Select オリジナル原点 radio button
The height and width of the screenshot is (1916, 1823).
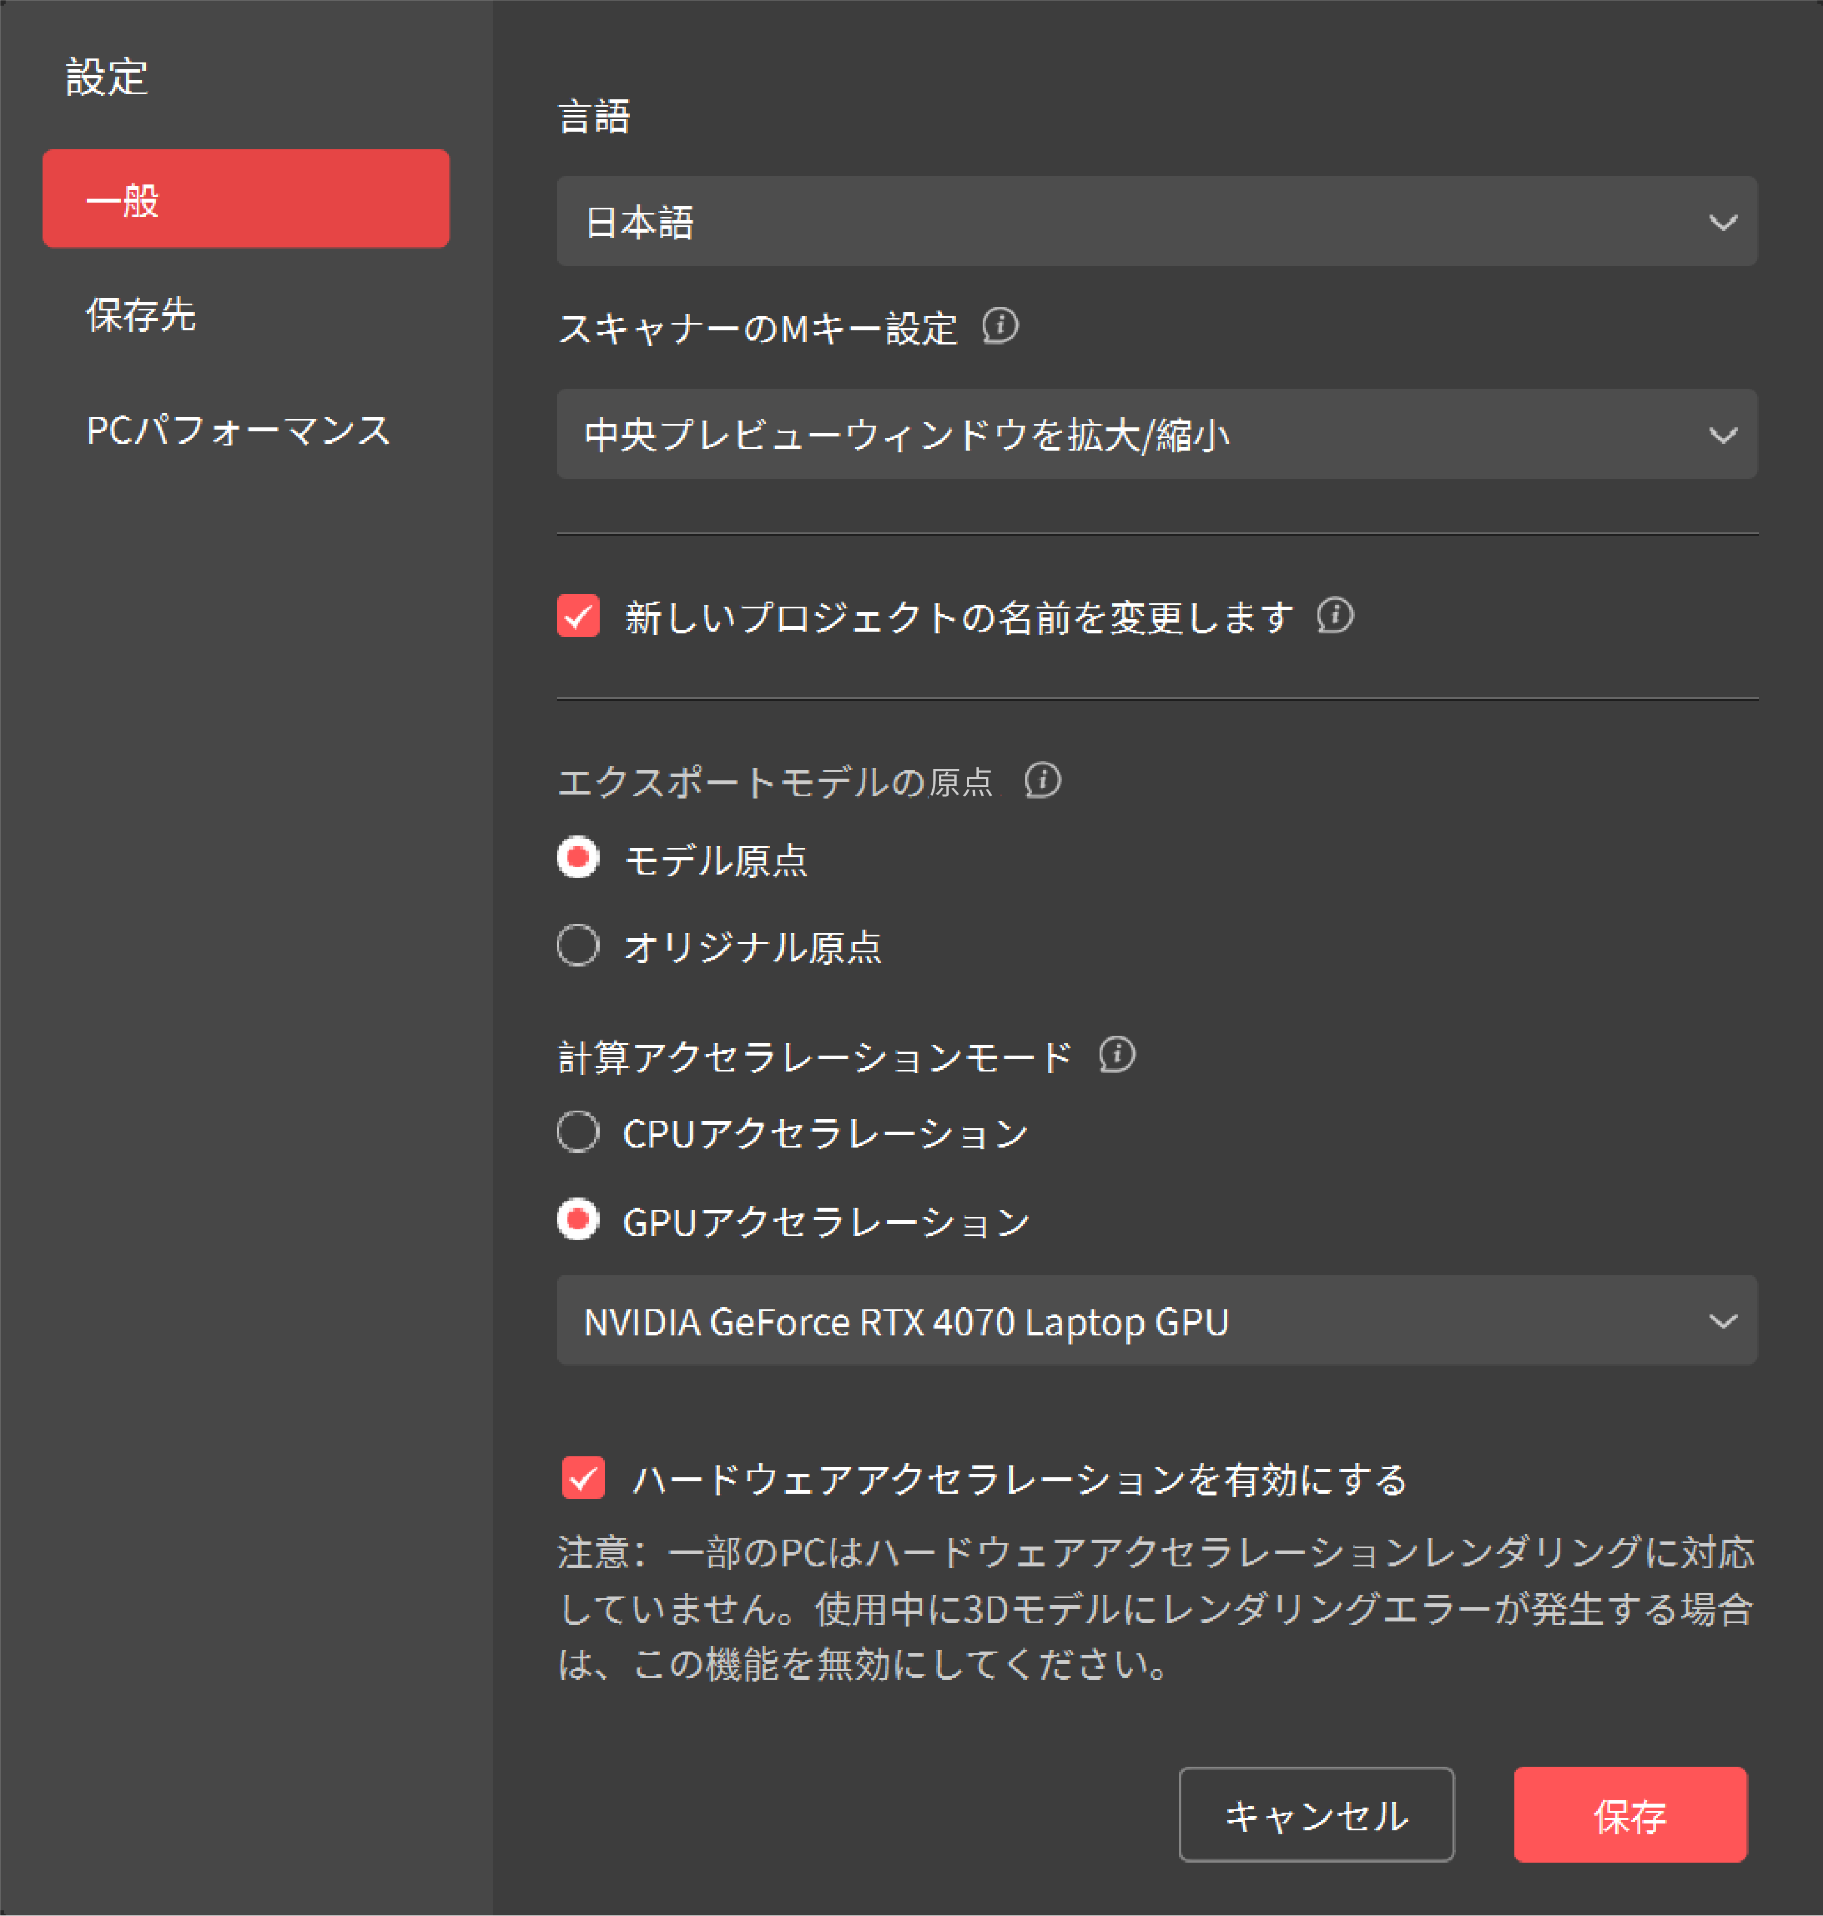578,945
